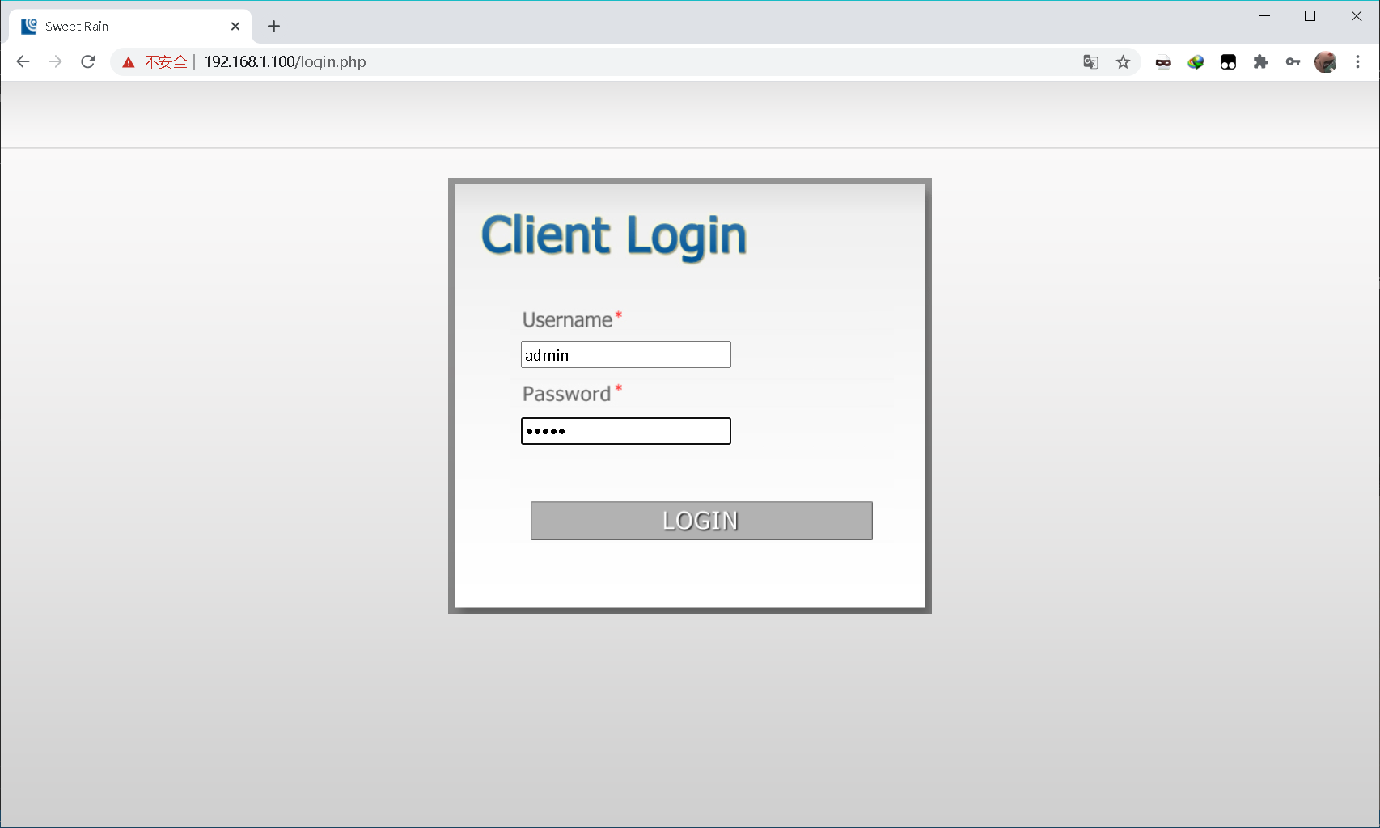Click the green globe extension icon
This screenshot has height=828, width=1380.
pyautogui.click(x=1196, y=62)
